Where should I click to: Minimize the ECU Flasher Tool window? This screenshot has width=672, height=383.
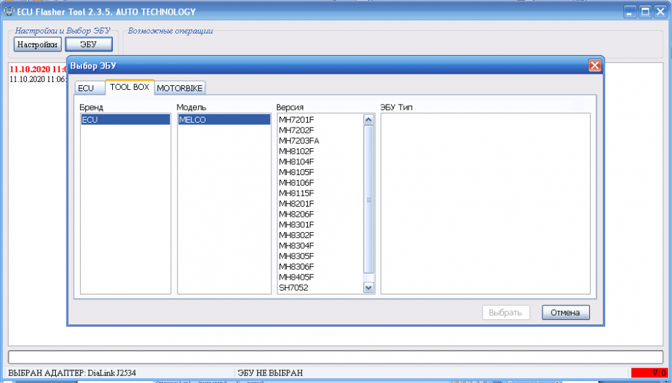click(x=630, y=11)
